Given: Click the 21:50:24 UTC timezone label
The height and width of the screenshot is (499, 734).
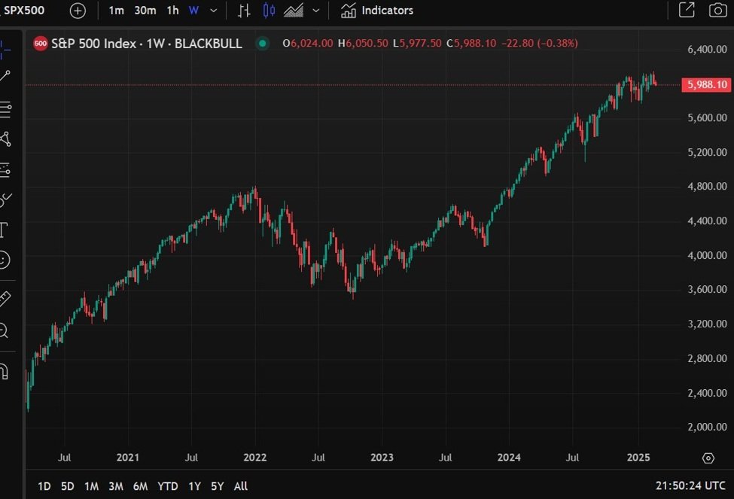Looking at the screenshot, I should coord(690,486).
